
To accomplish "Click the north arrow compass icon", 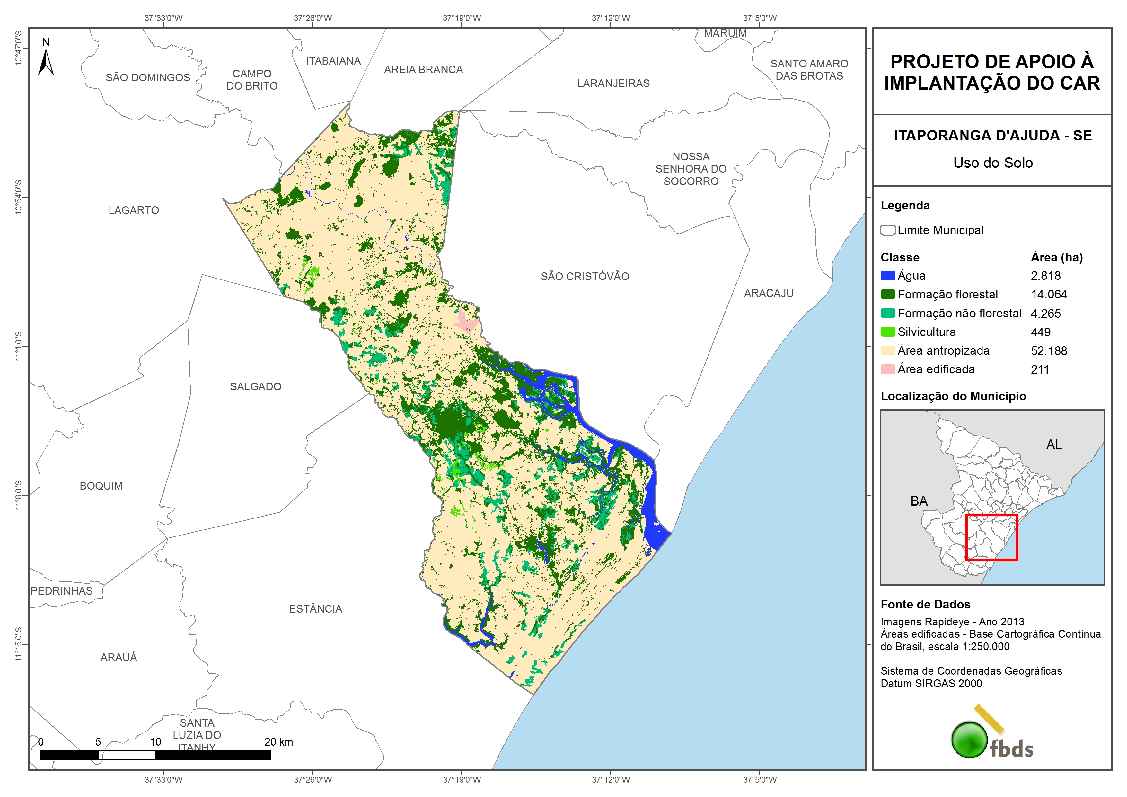I will 46,61.
